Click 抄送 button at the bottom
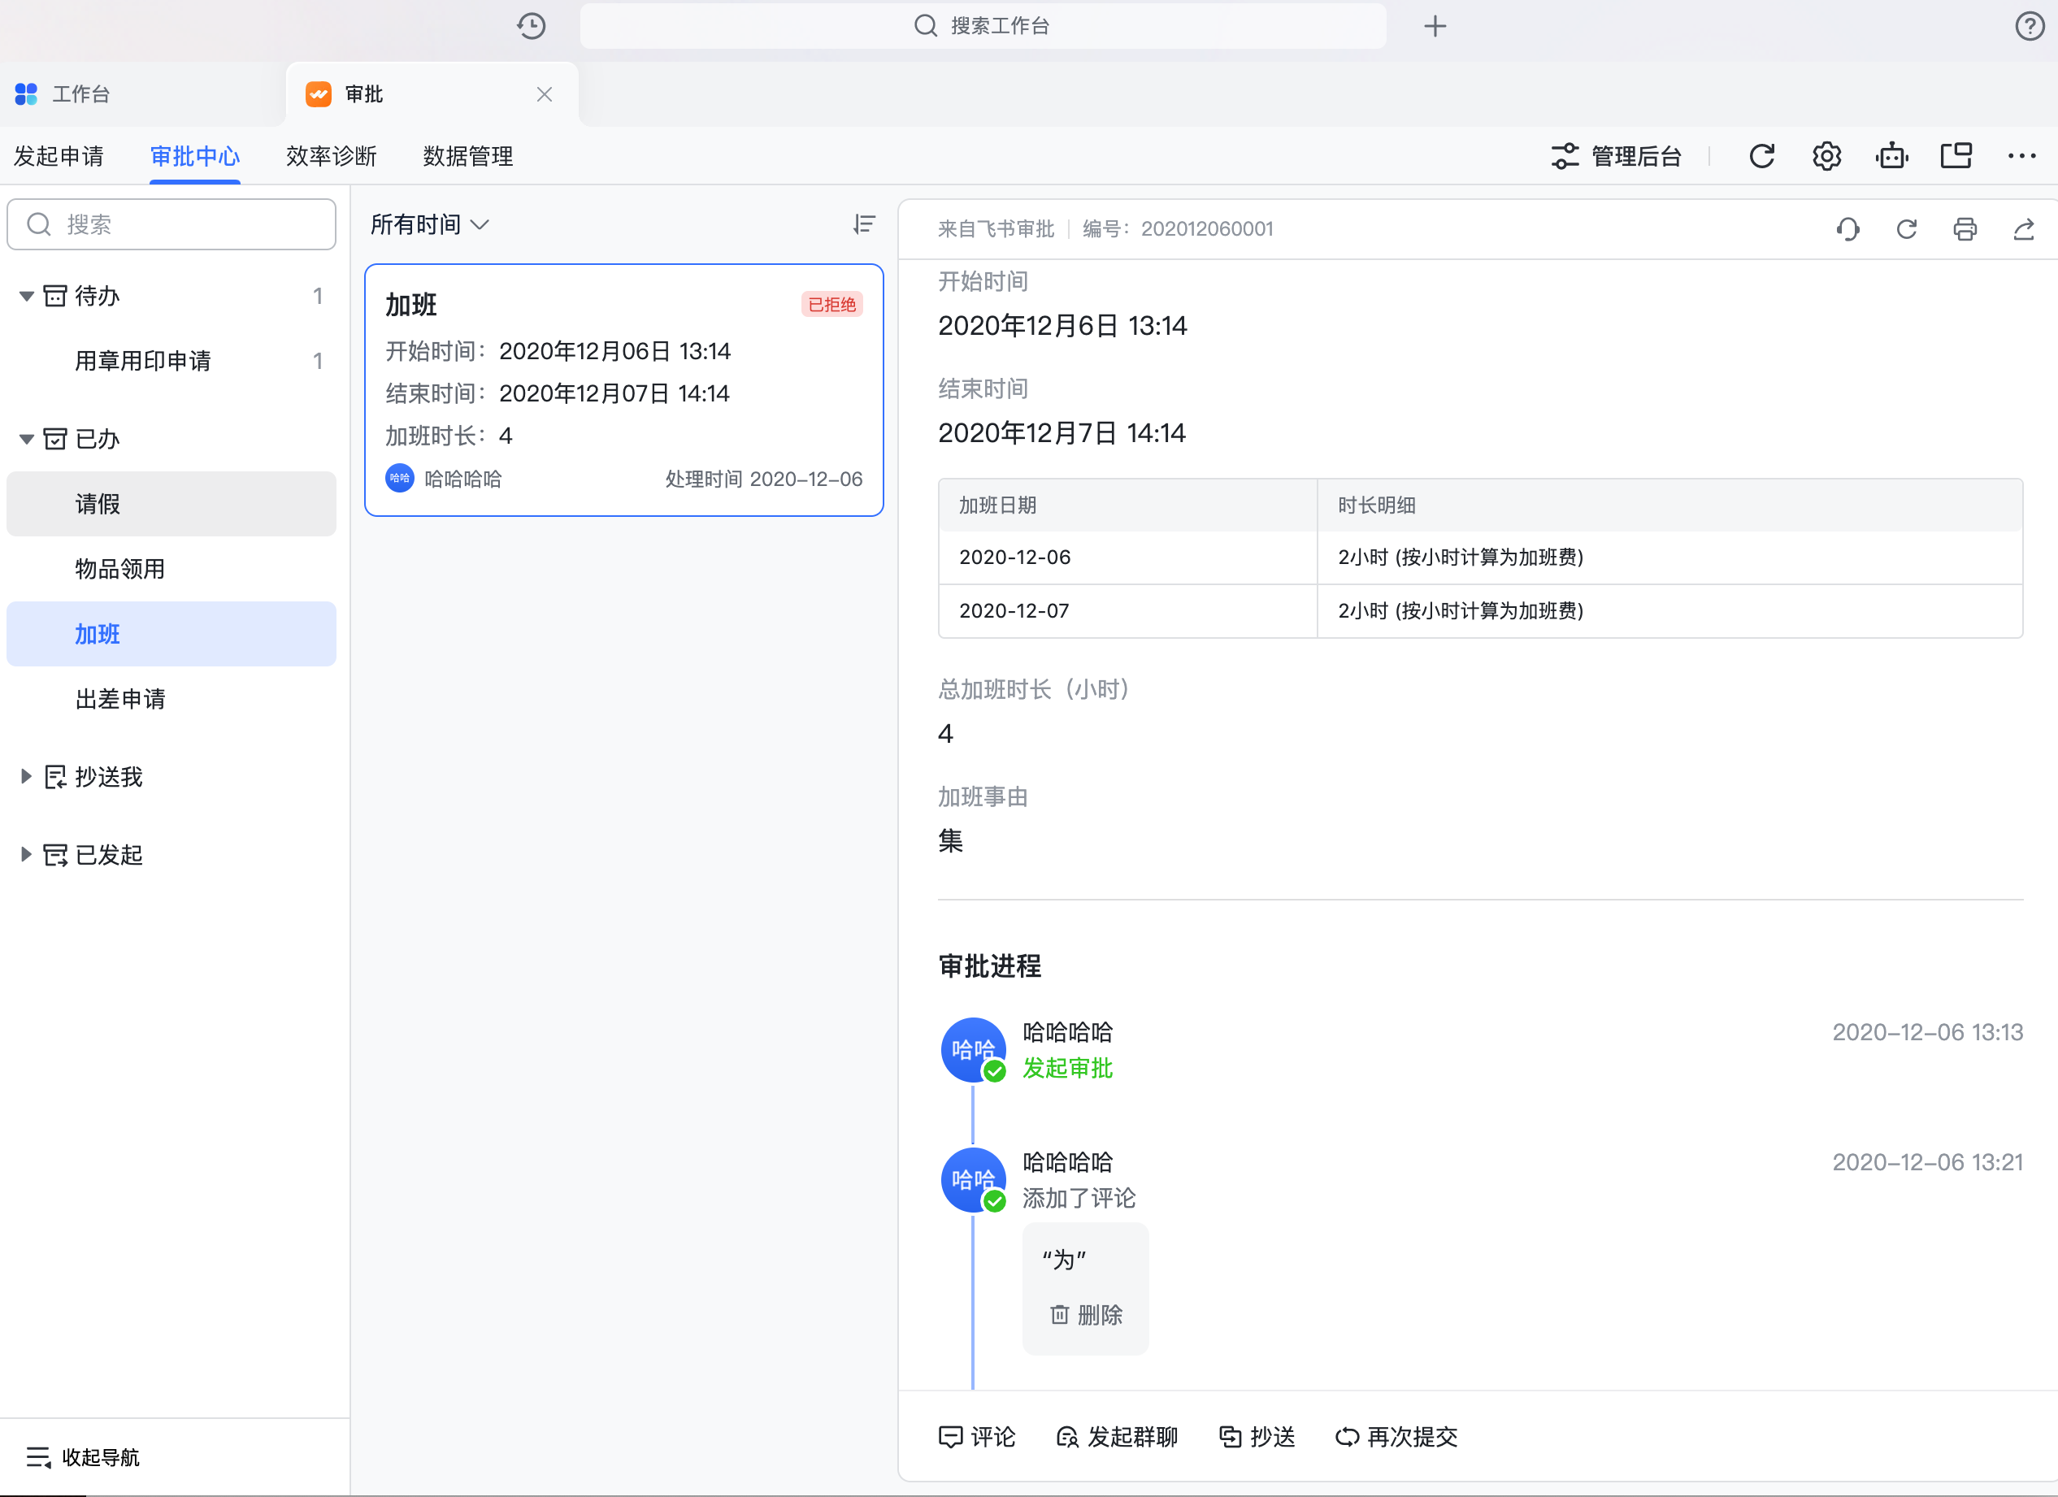The height and width of the screenshot is (1497, 2058). point(1257,1437)
